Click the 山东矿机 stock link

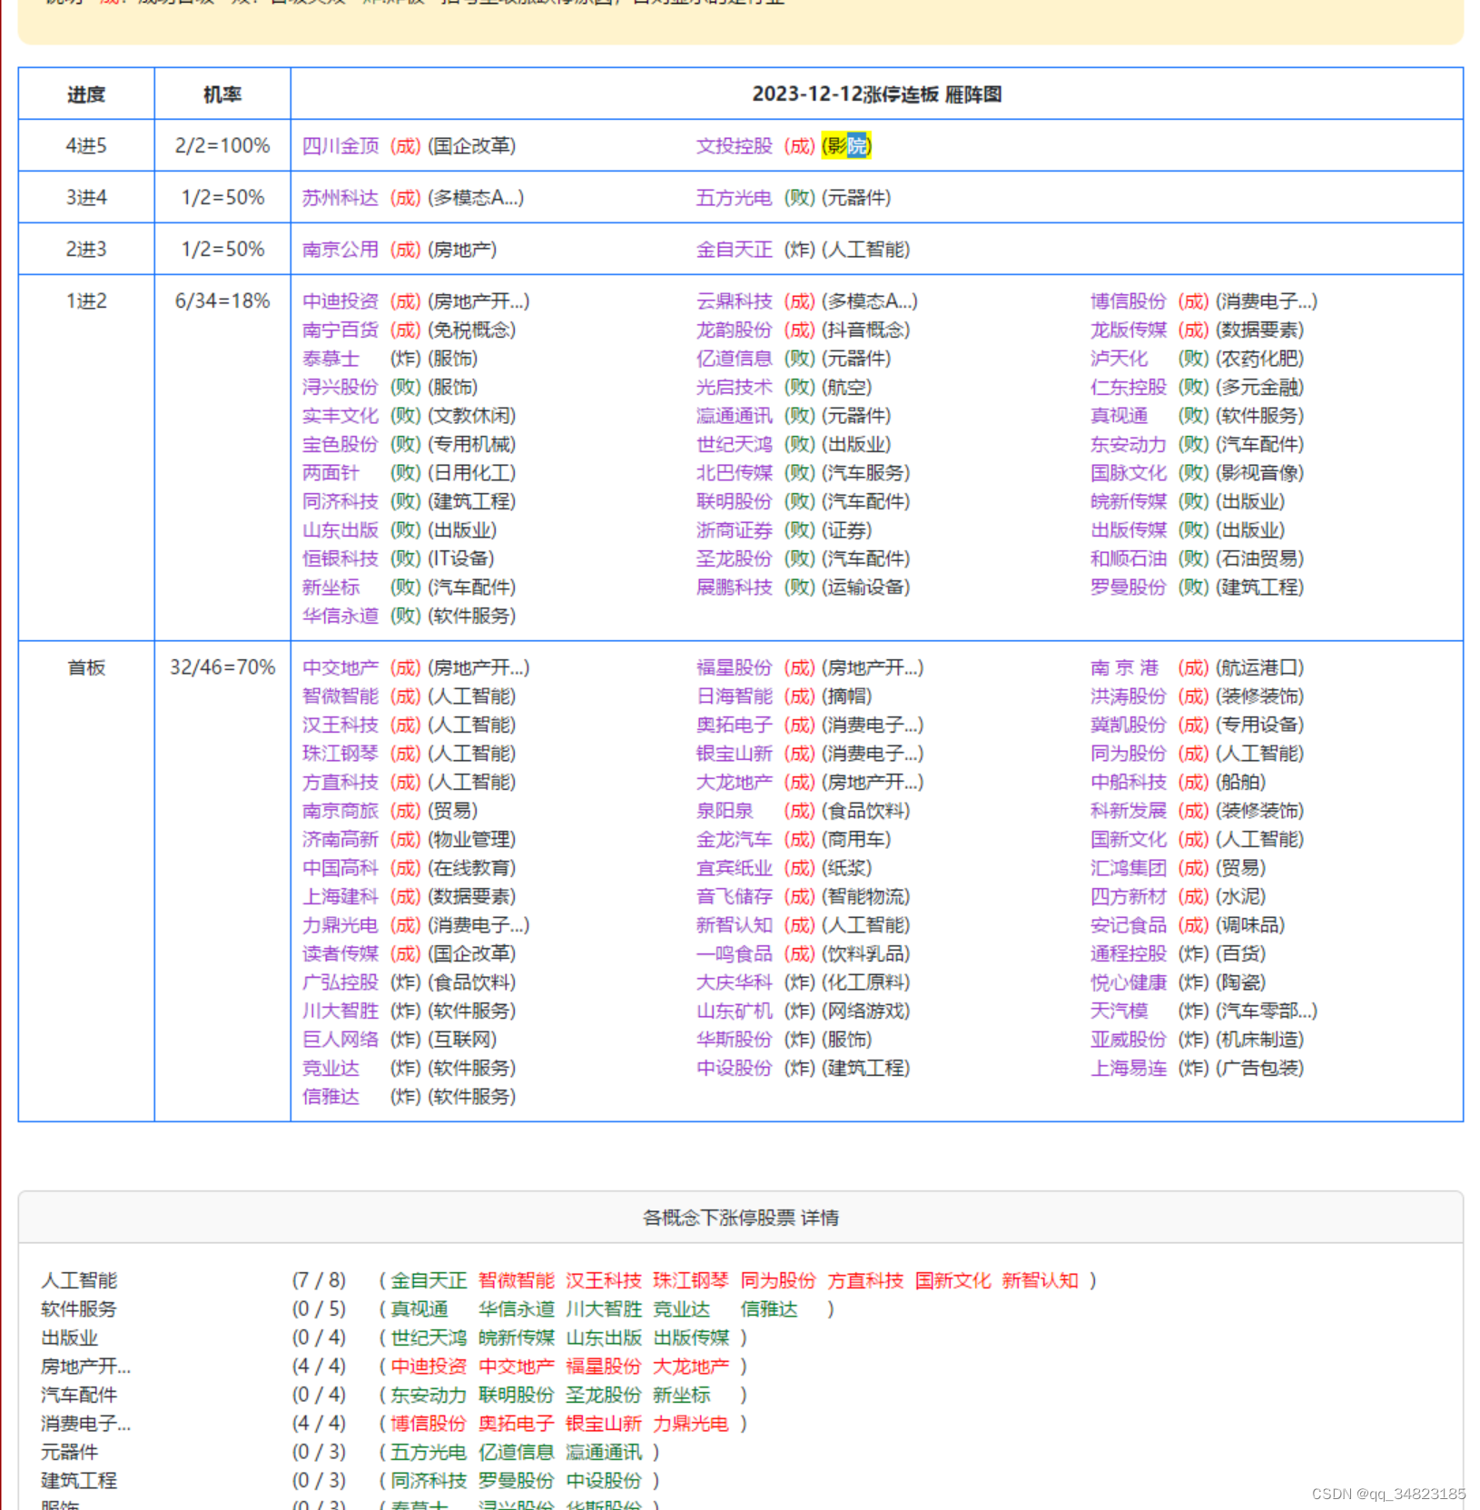tap(735, 1012)
